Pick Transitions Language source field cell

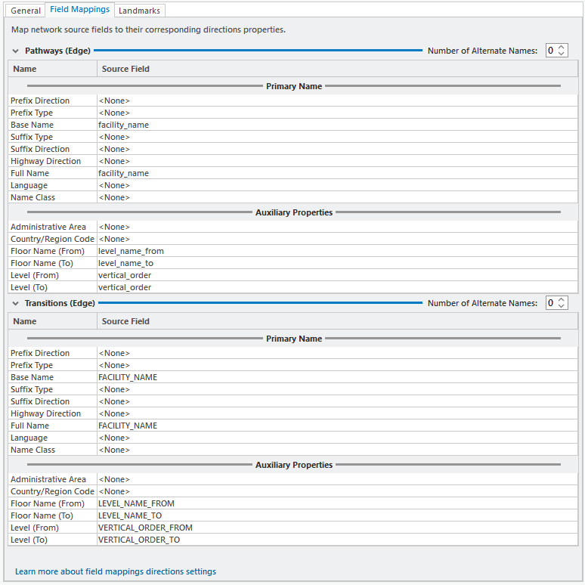[x=336, y=438]
